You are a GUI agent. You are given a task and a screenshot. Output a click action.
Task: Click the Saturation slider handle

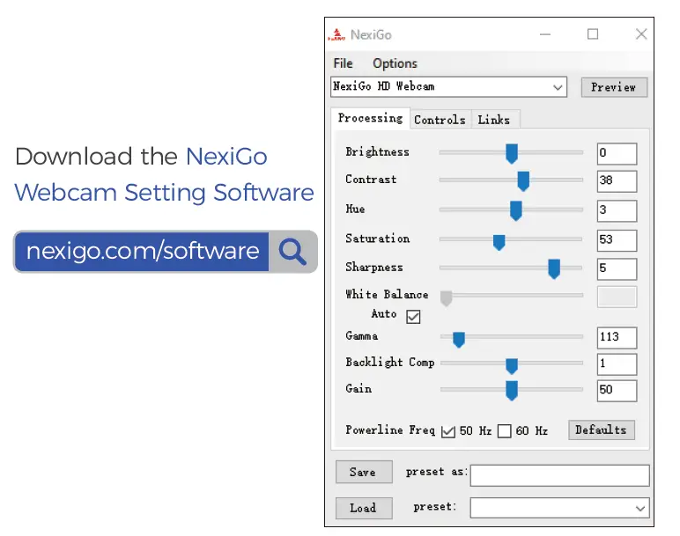(499, 242)
